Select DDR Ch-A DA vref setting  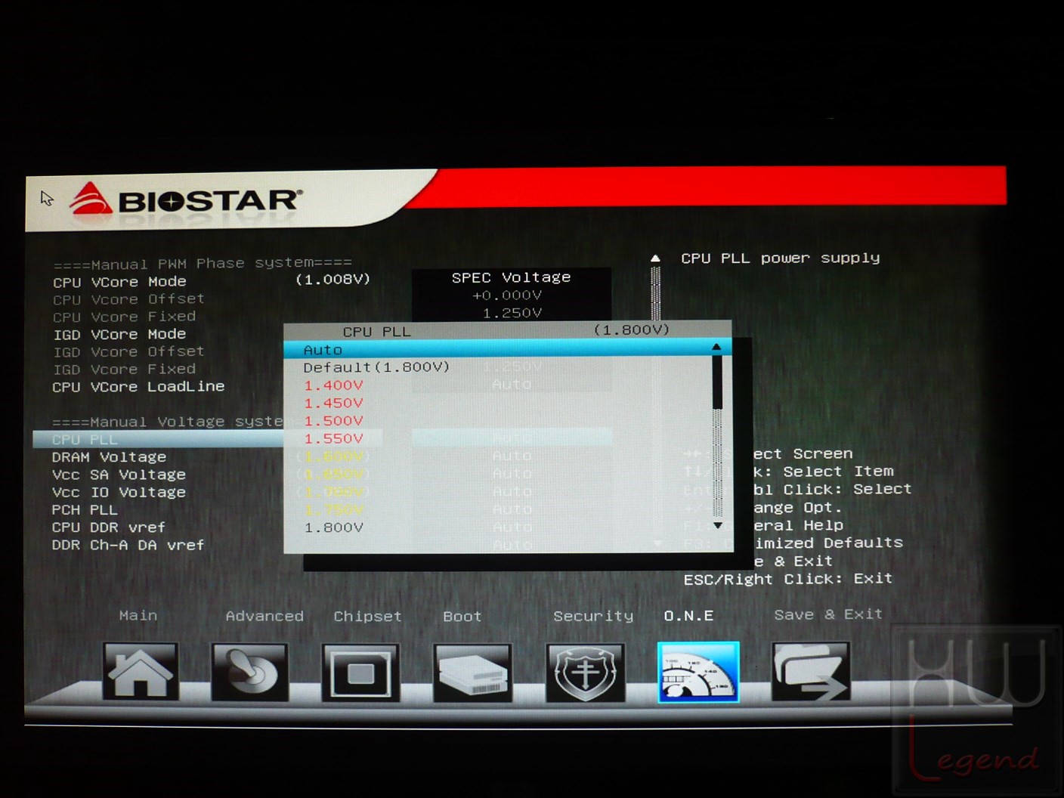pyautogui.click(x=128, y=545)
